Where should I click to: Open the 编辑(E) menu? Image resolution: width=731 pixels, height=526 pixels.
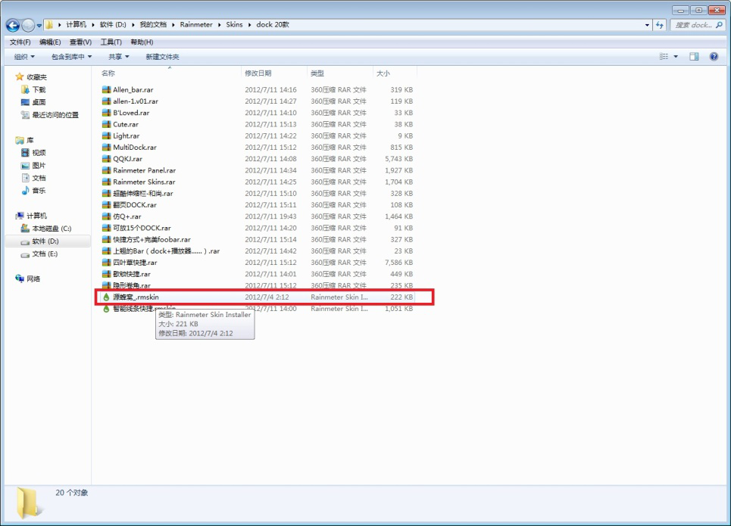(50, 42)
